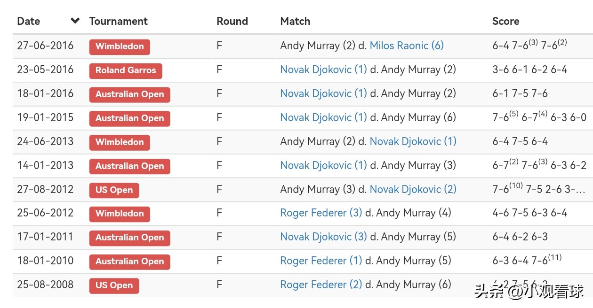Viewport: 593px width, 308px height.
Task: Click US Open badge dated 27-08-2012
Action: (x=114, y=190)
